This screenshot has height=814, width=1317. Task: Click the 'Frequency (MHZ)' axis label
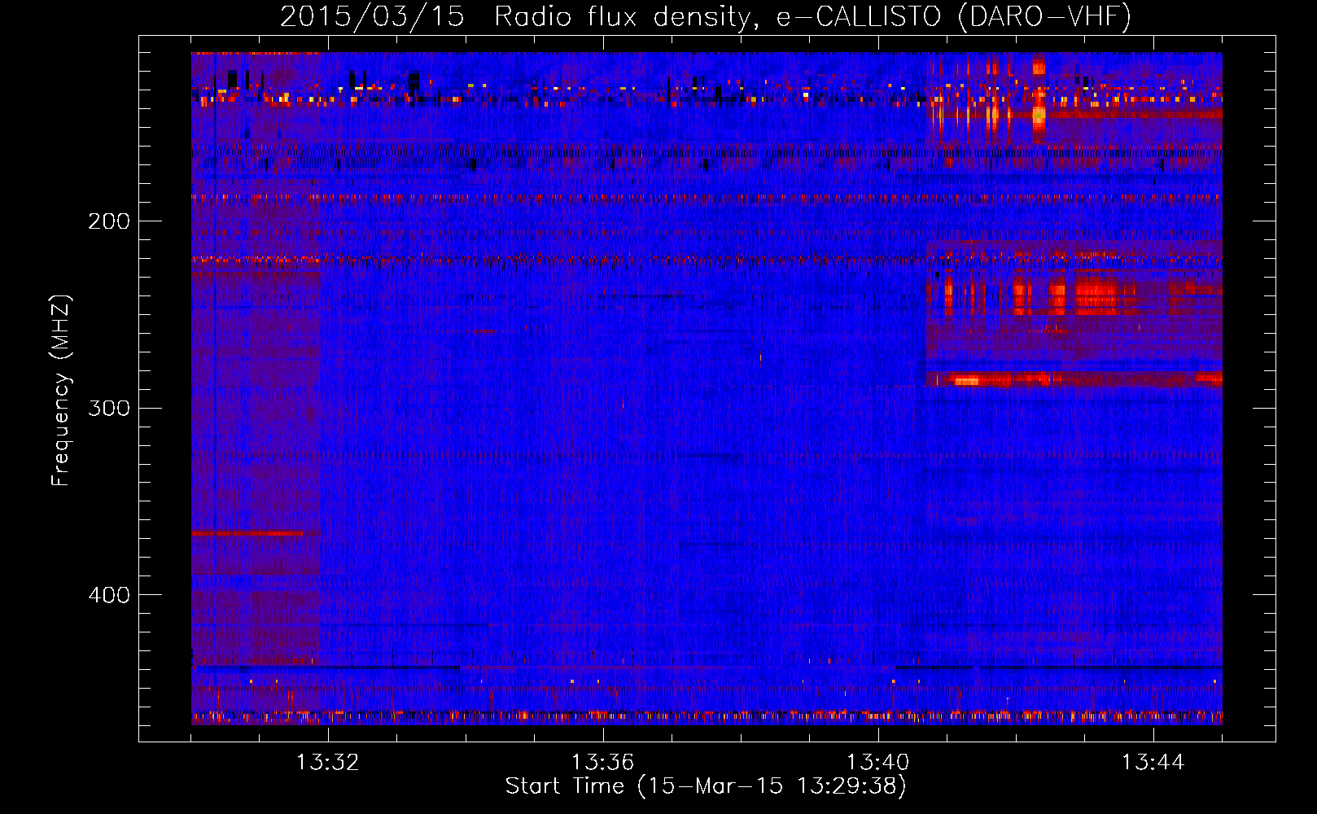click(x=61, y=391)
